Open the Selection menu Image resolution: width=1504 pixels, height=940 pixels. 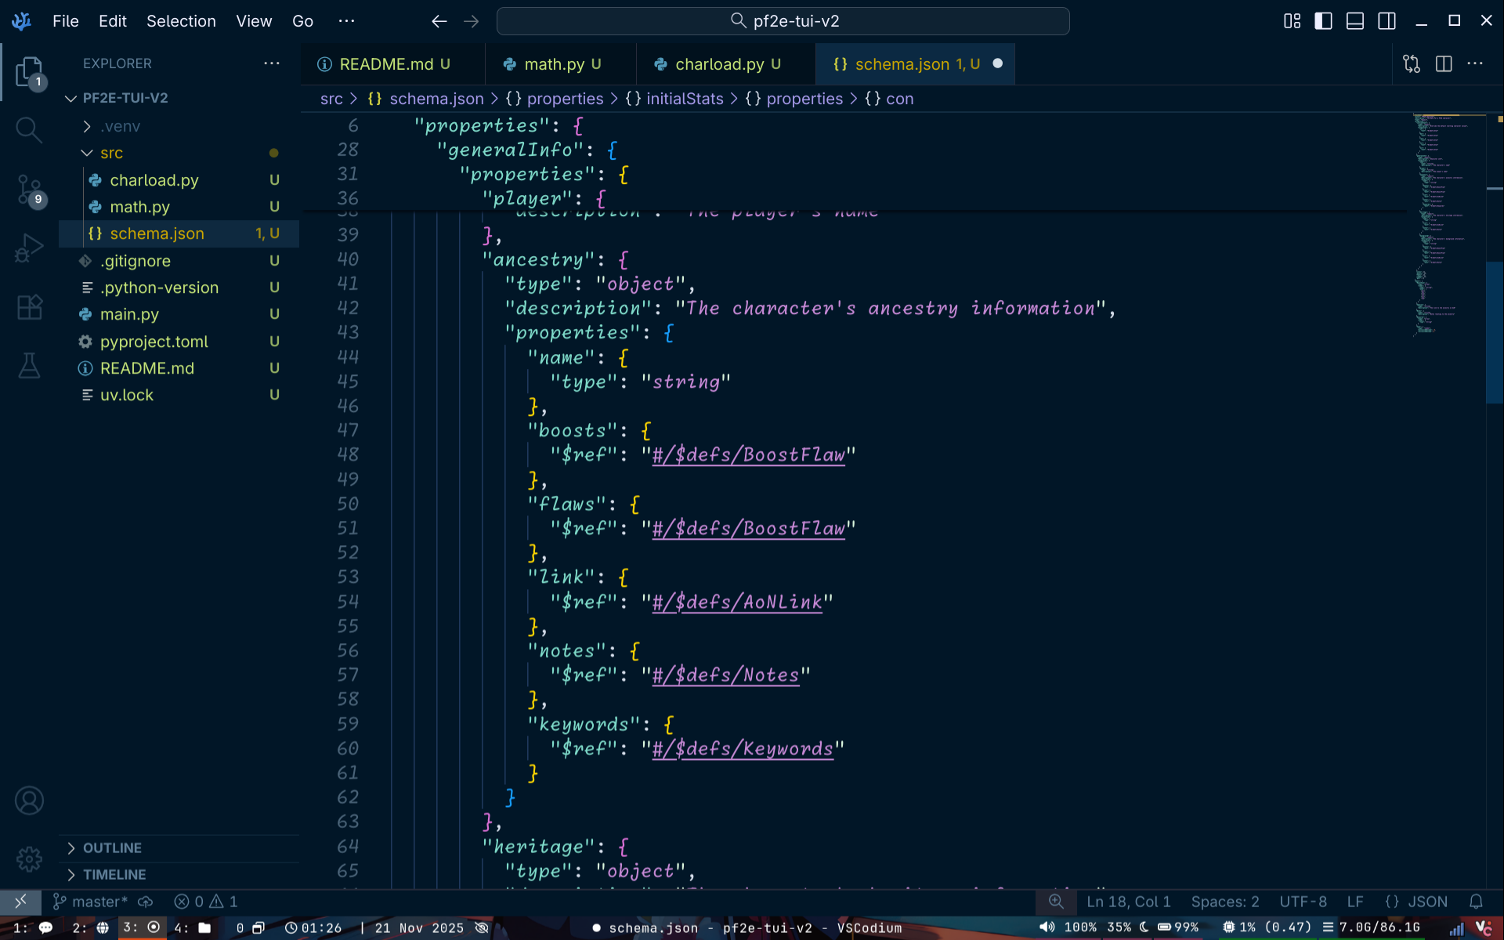click(181, 21)
